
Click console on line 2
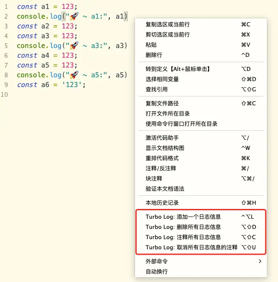31,17
